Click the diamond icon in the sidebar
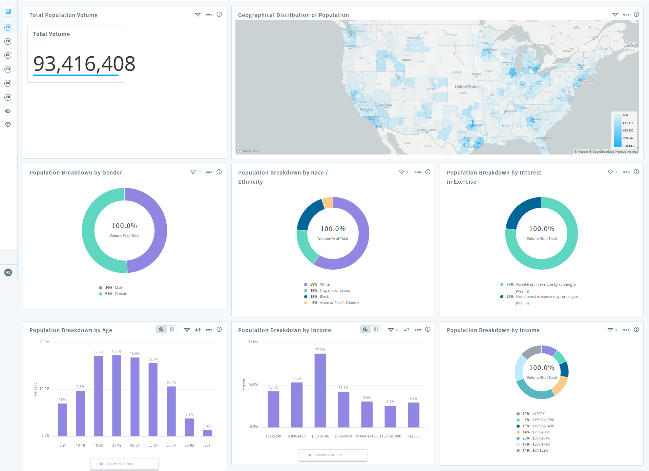The width and height of the screenshot is (649, 471). 8,125
